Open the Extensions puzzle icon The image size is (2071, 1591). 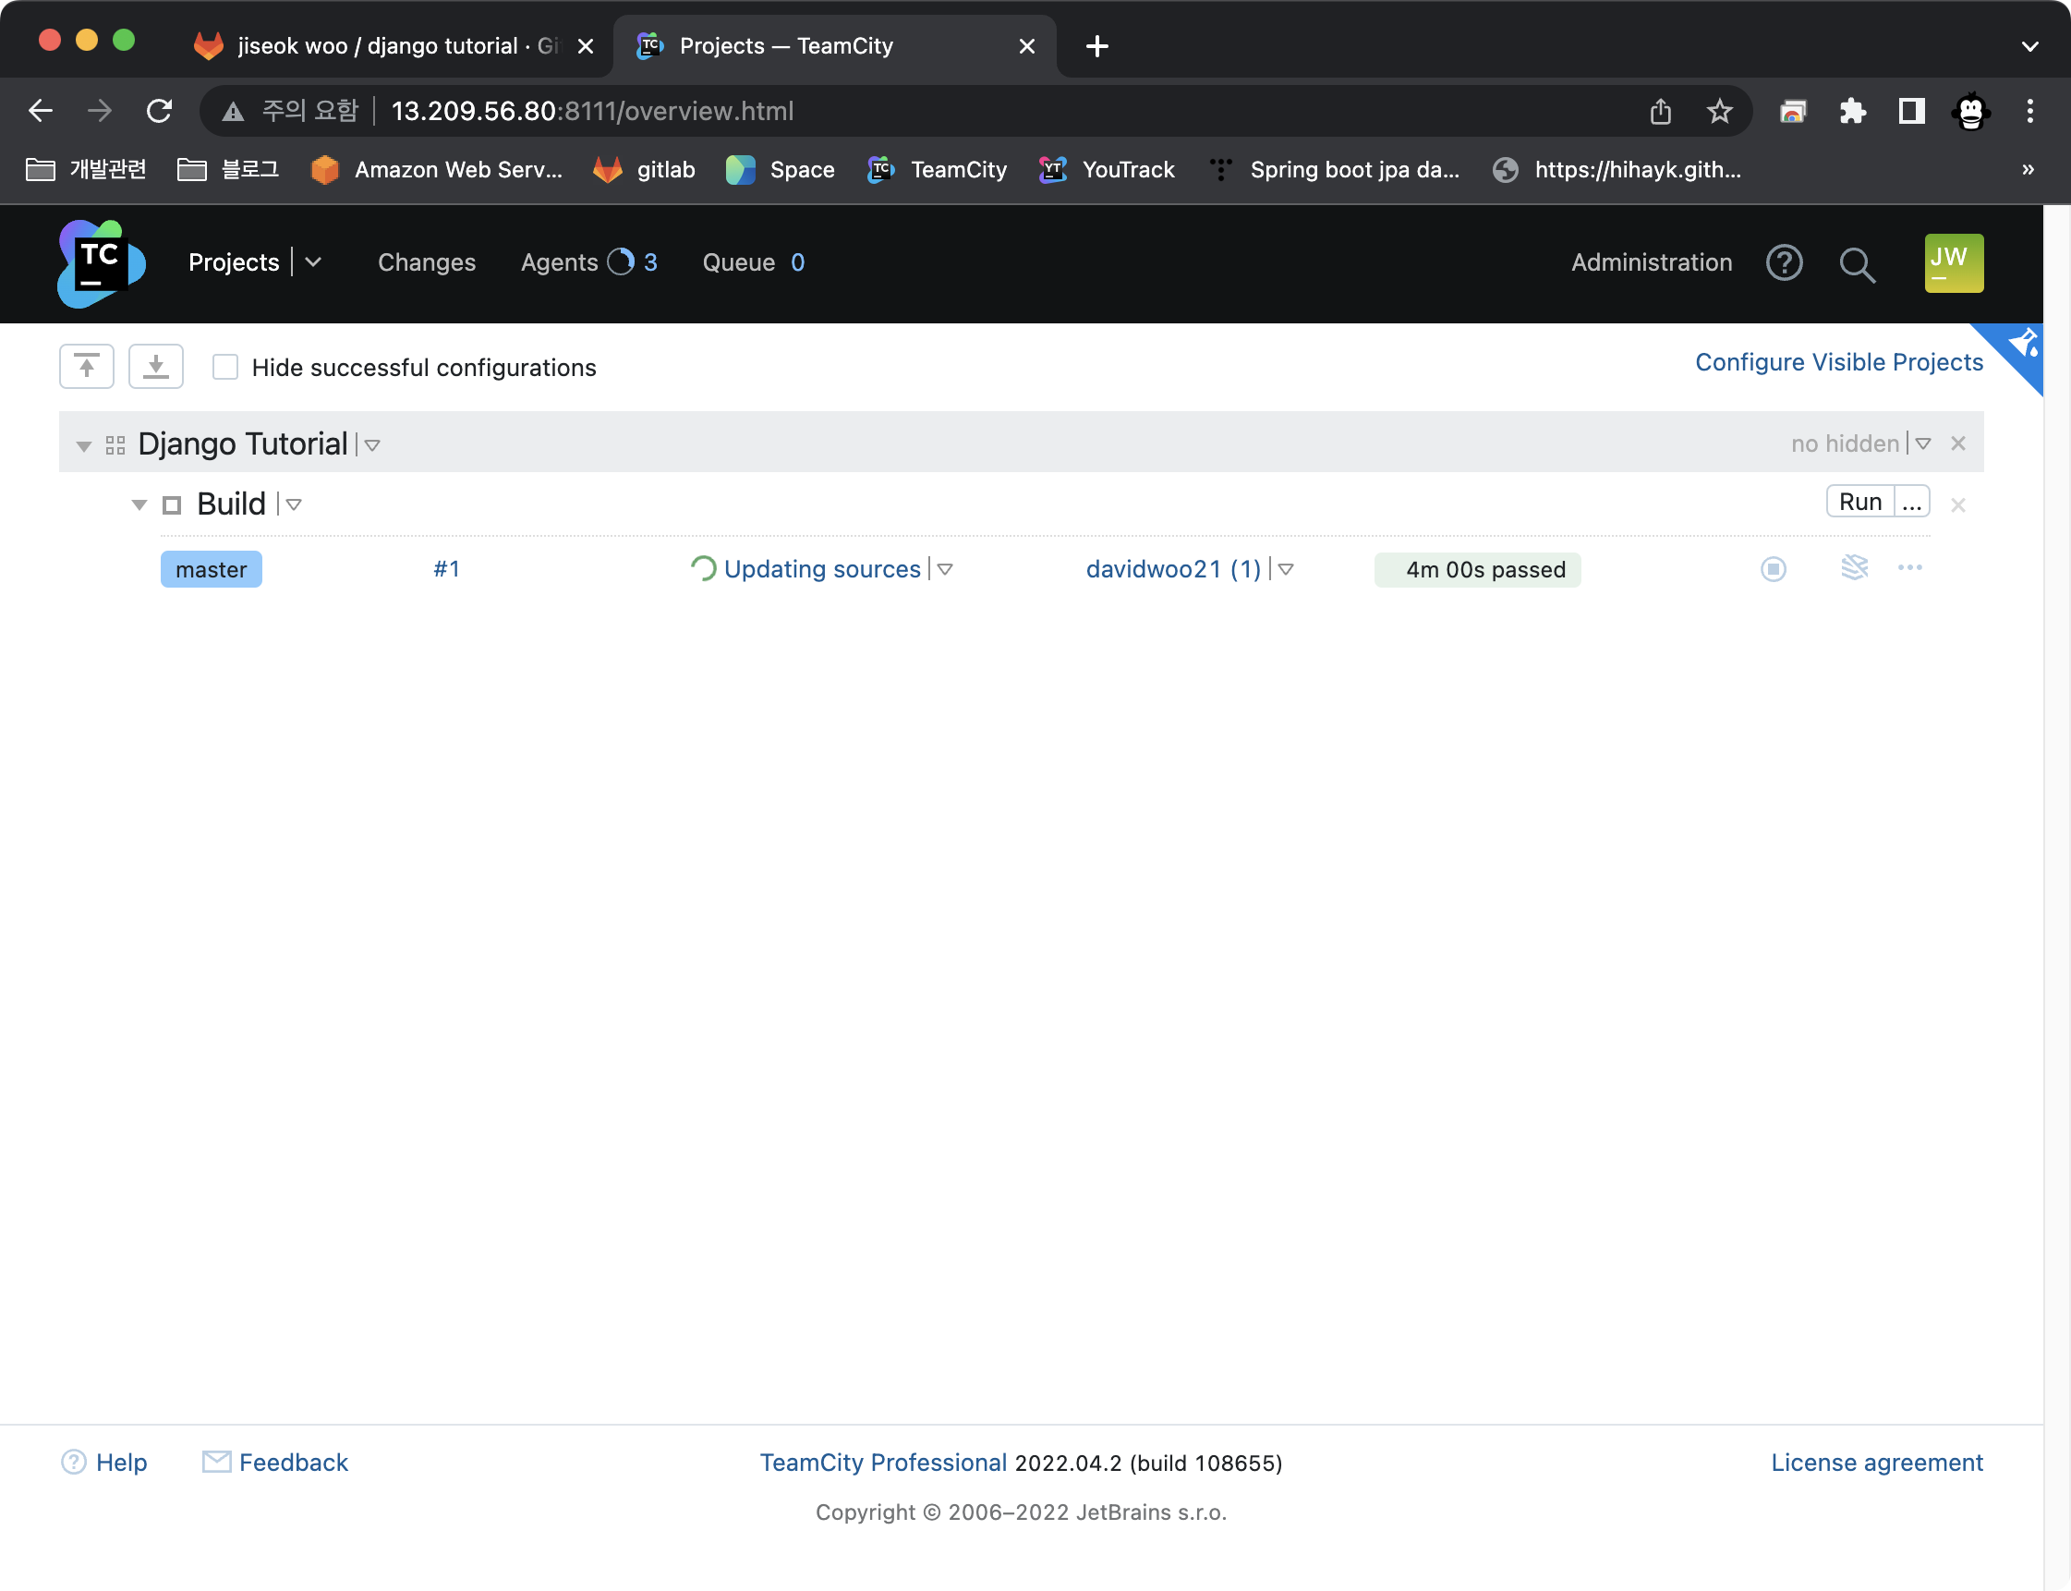[1852, 111]
